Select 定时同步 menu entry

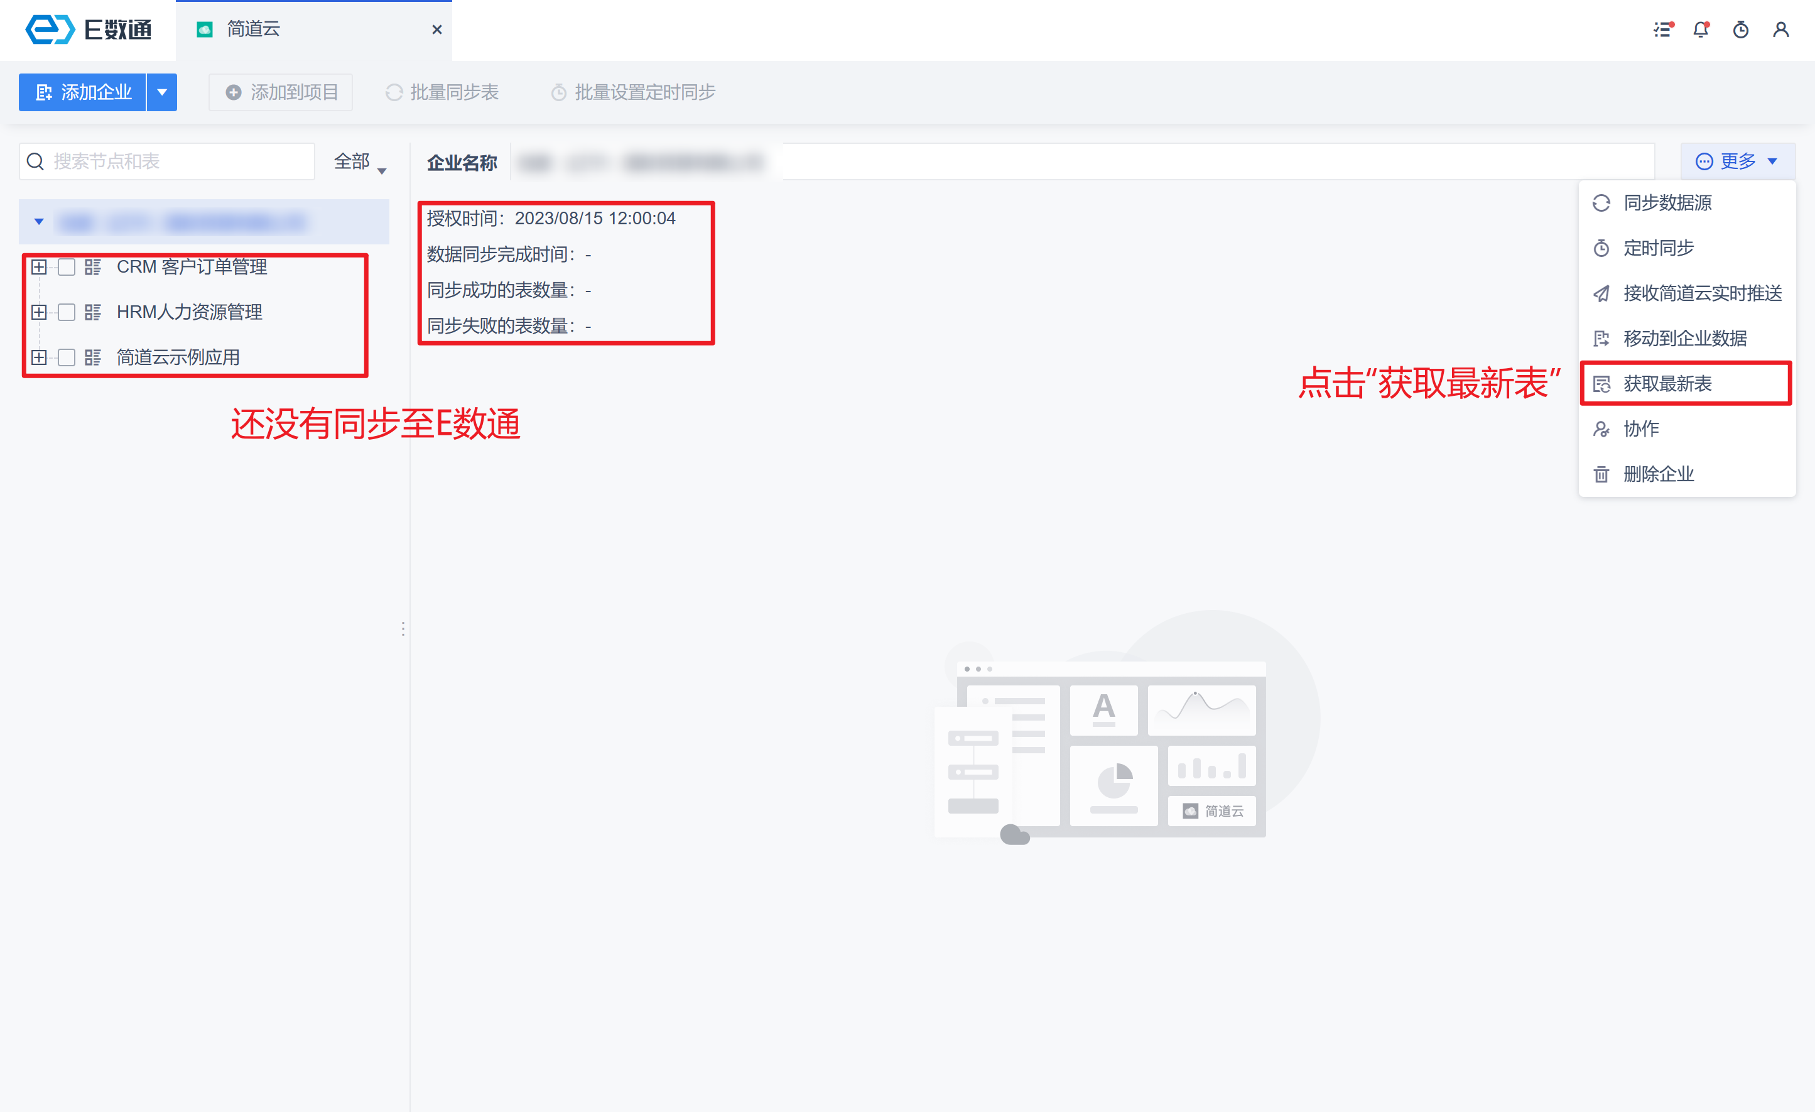coord(1658,248)
